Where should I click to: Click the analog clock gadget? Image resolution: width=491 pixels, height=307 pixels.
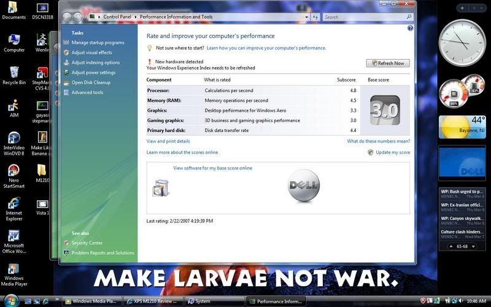click(x=462, y=43)
